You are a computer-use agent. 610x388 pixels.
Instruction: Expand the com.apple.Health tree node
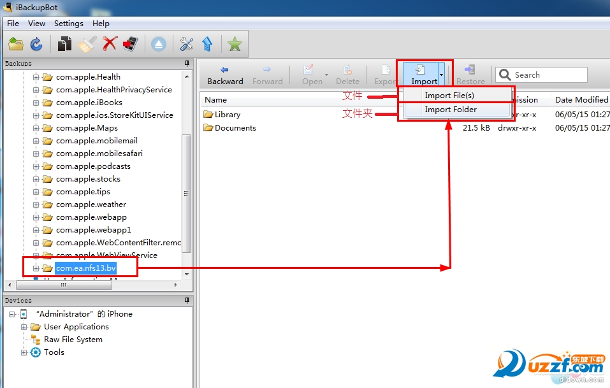36,77
